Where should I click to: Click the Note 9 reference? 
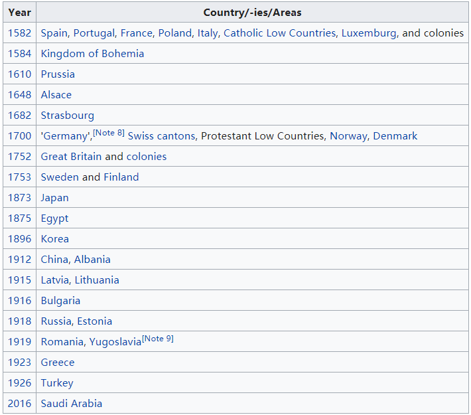(158, 339)
